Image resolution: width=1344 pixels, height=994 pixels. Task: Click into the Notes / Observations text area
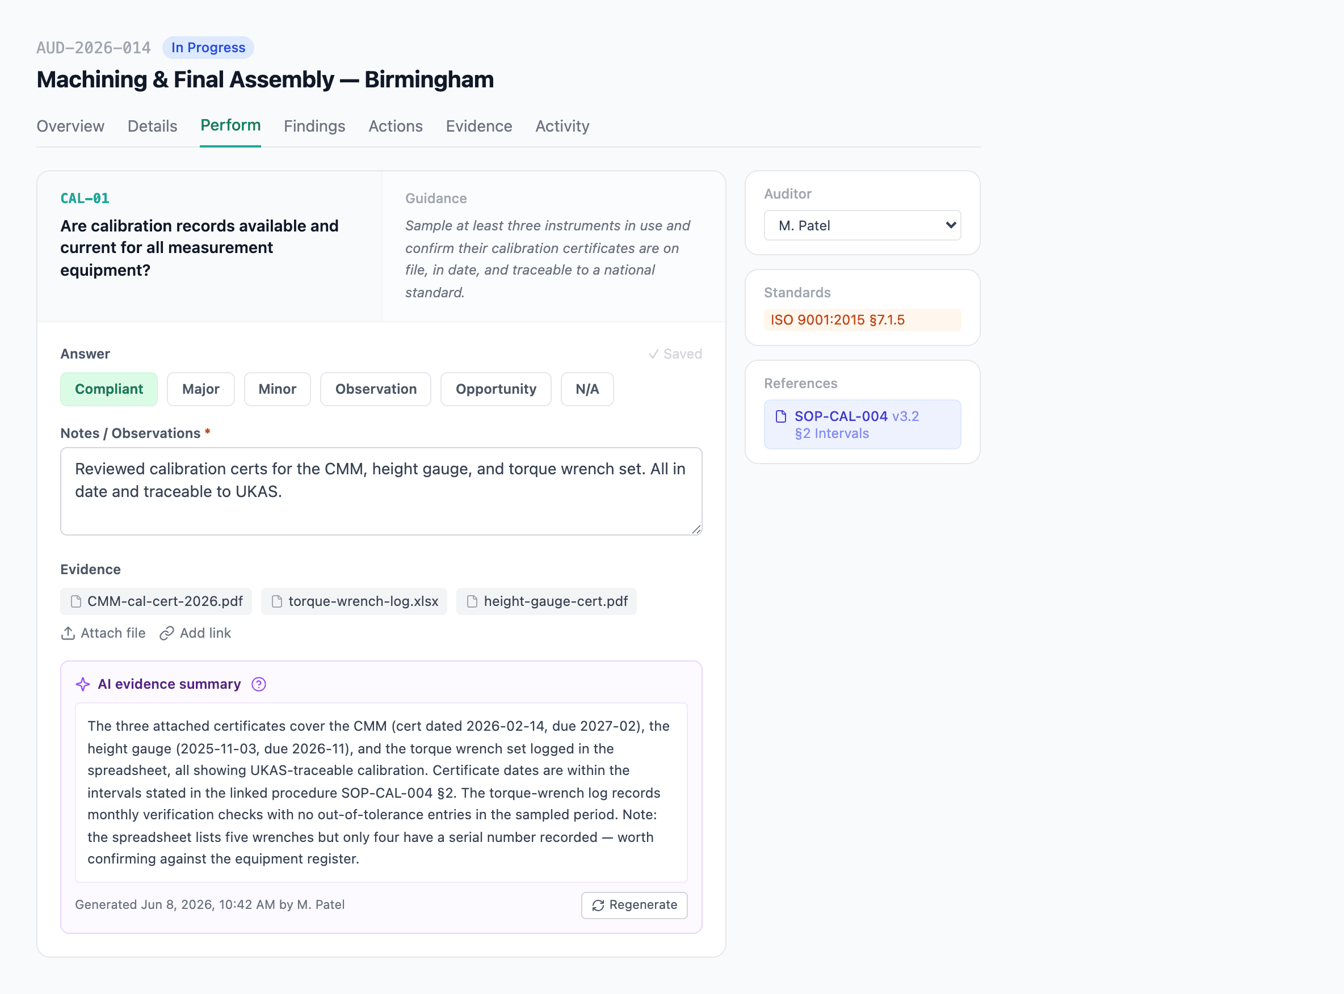(381, 491)
